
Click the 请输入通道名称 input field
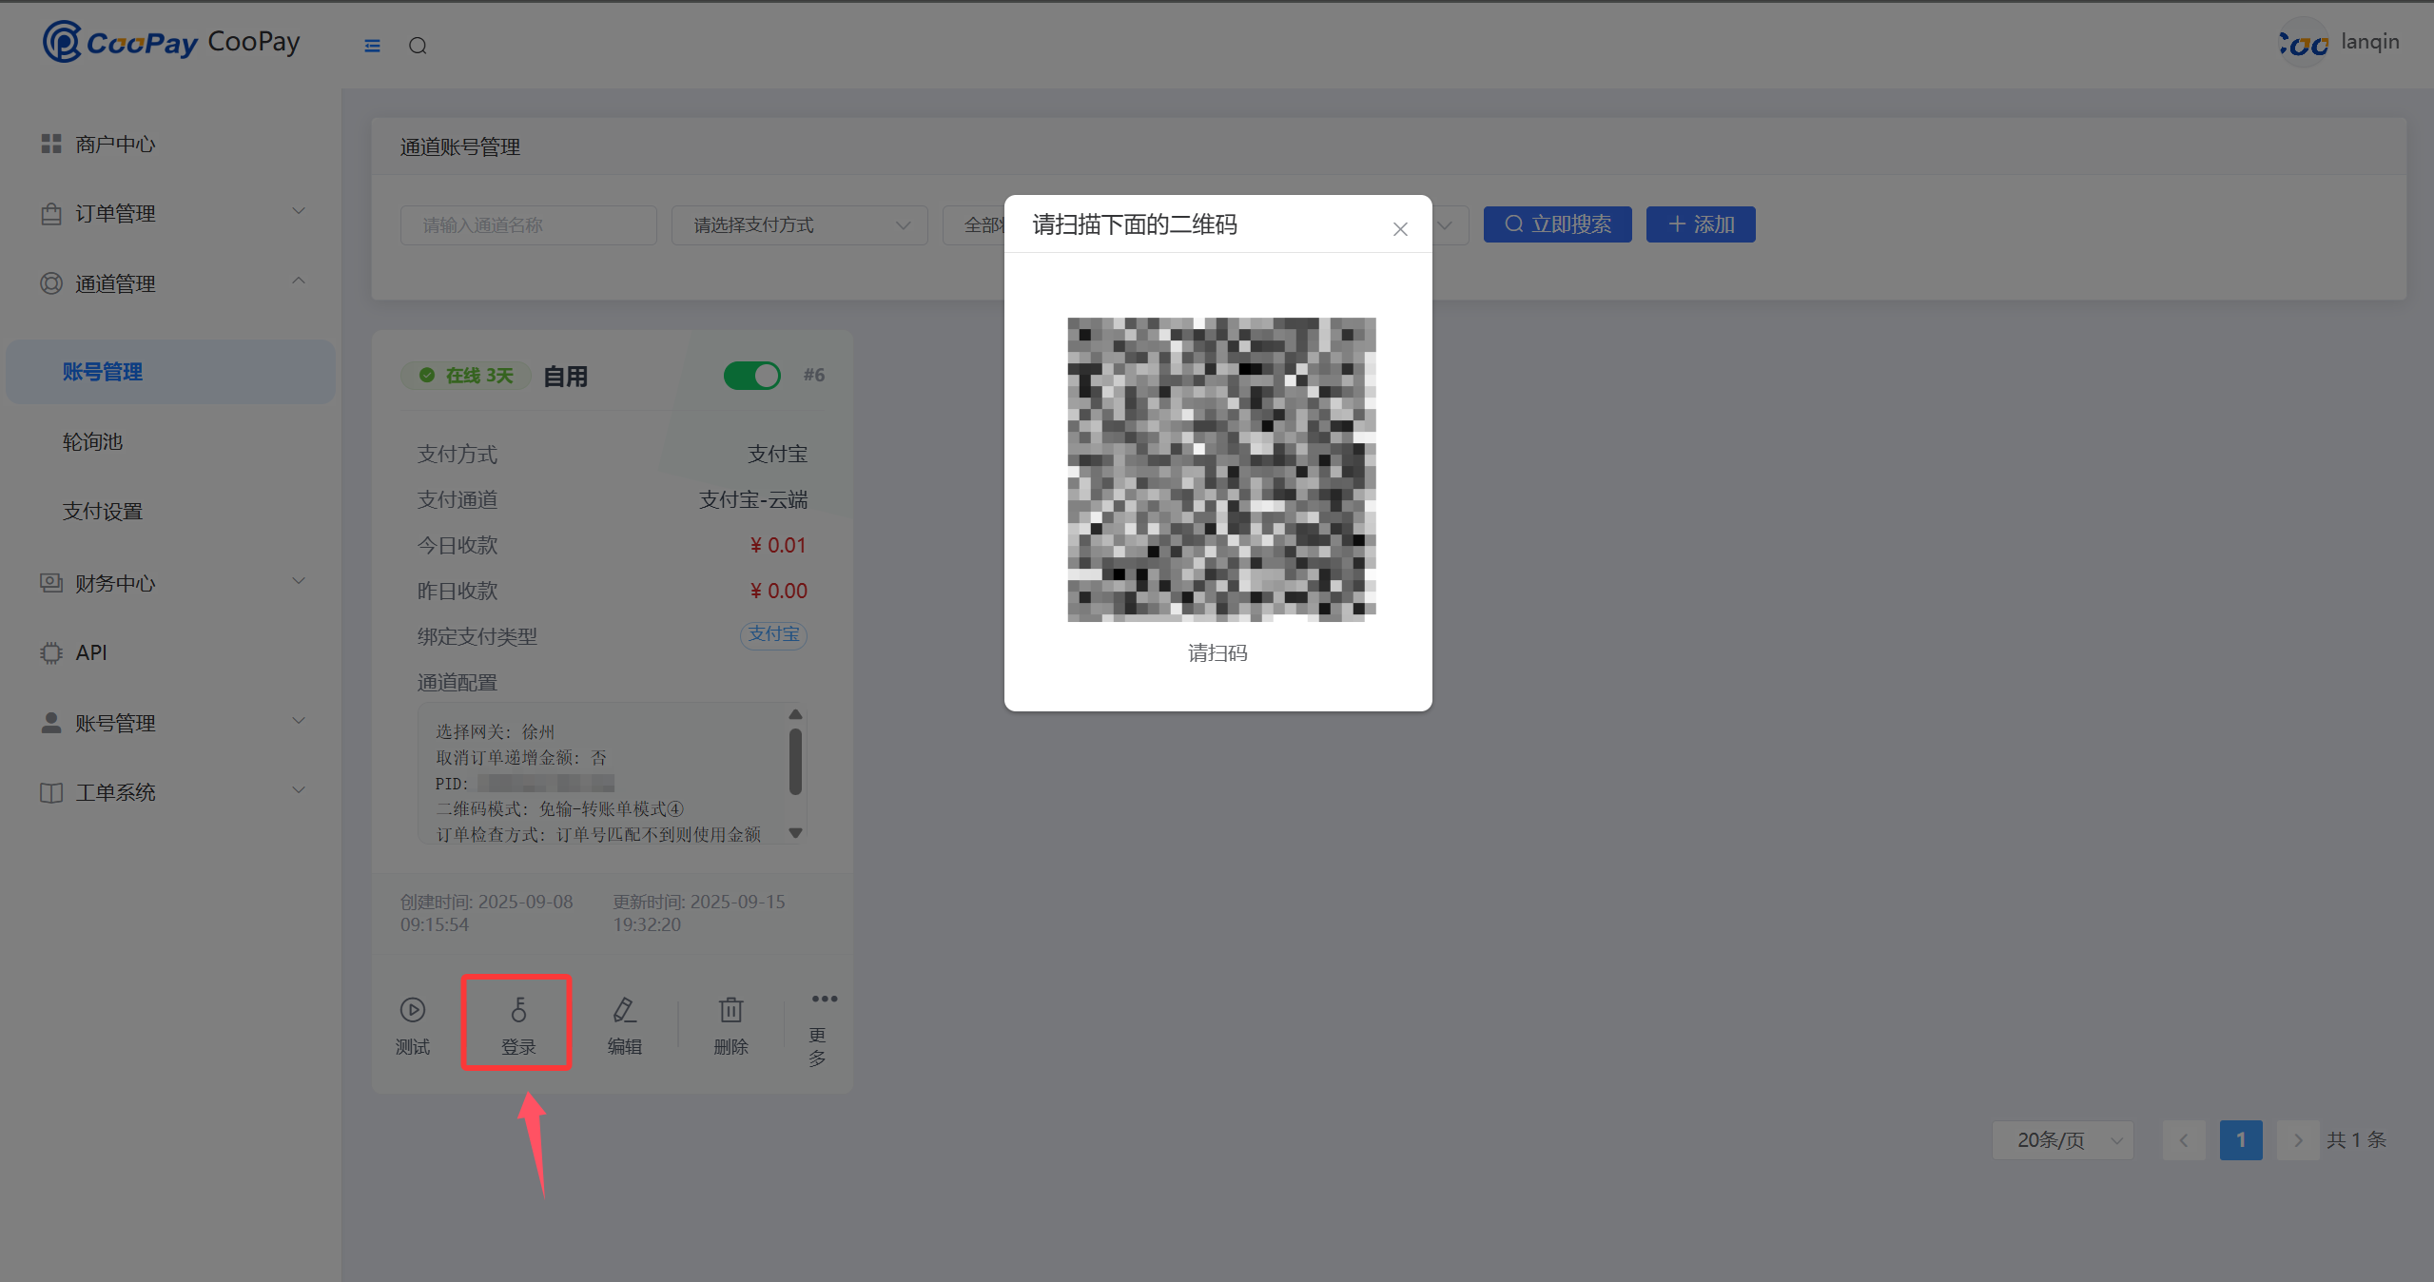[x=528, y=225]
